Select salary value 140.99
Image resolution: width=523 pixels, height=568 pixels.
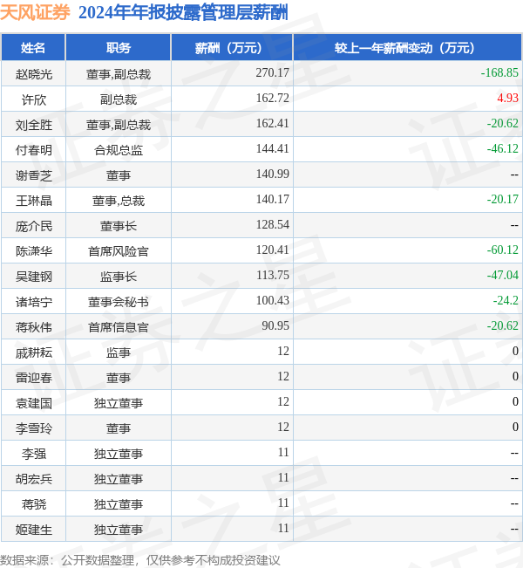point(273,174)
